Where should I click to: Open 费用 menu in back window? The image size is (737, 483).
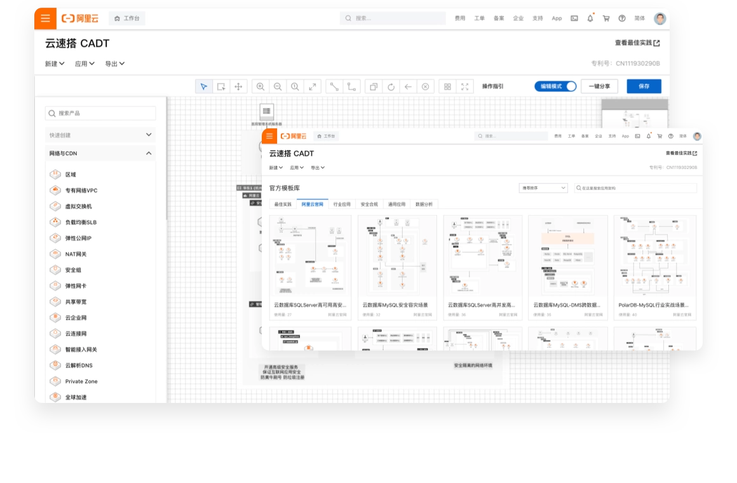click(x=460, y=18)
